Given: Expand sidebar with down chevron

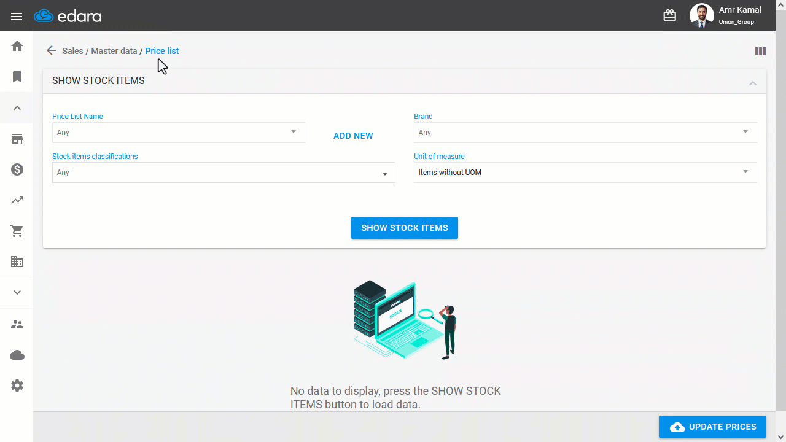Looking at the screenshot, I should click(x=17, y=293).
